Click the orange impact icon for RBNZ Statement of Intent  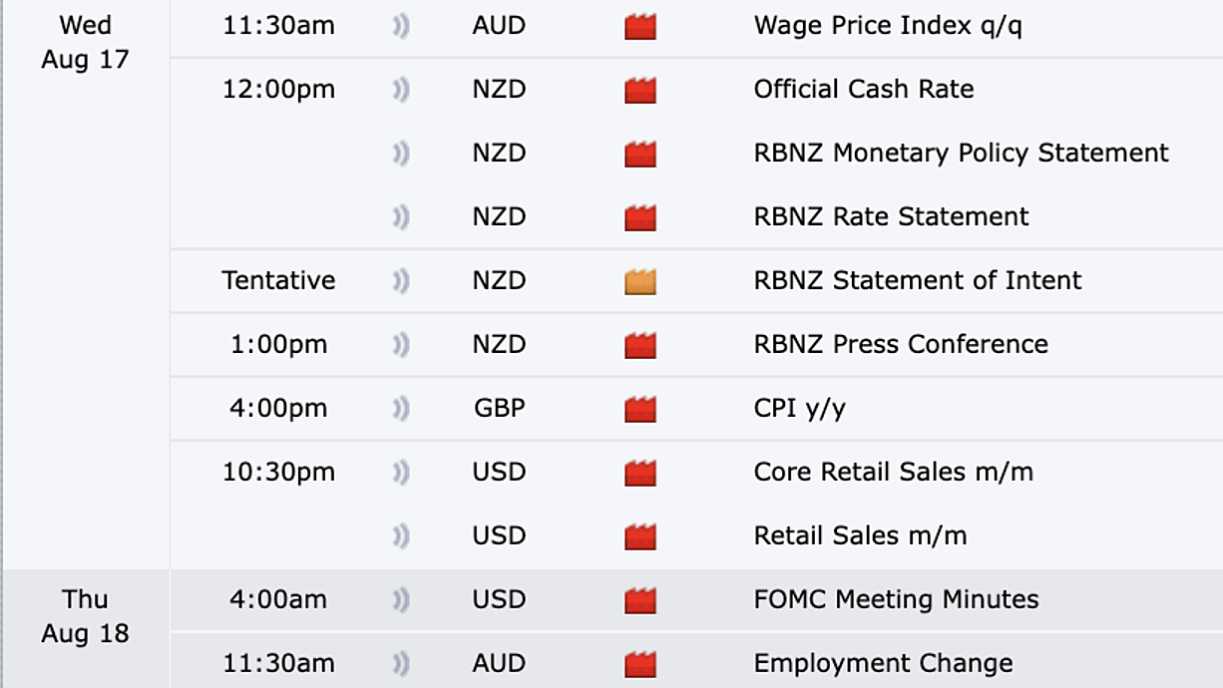pyautogui.click(x=640, y=282)
